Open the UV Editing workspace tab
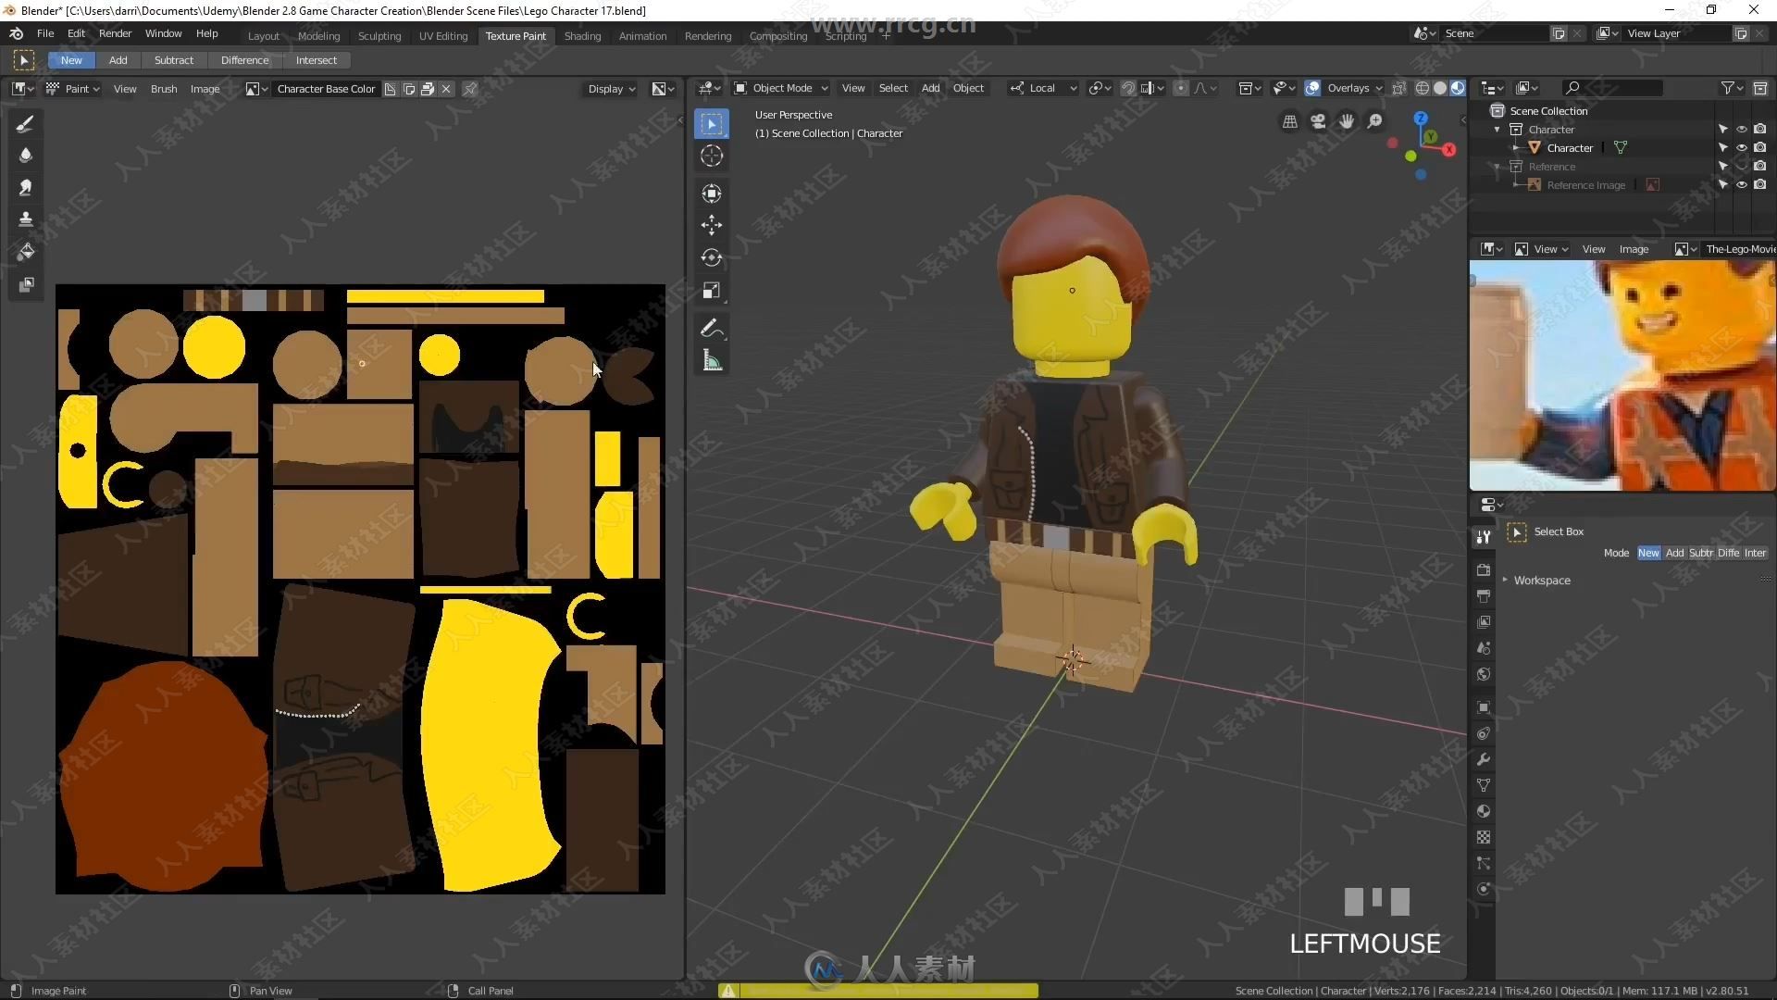Screen dimensions: 1777x1000 pyautogui.click(x=443, y=36)
